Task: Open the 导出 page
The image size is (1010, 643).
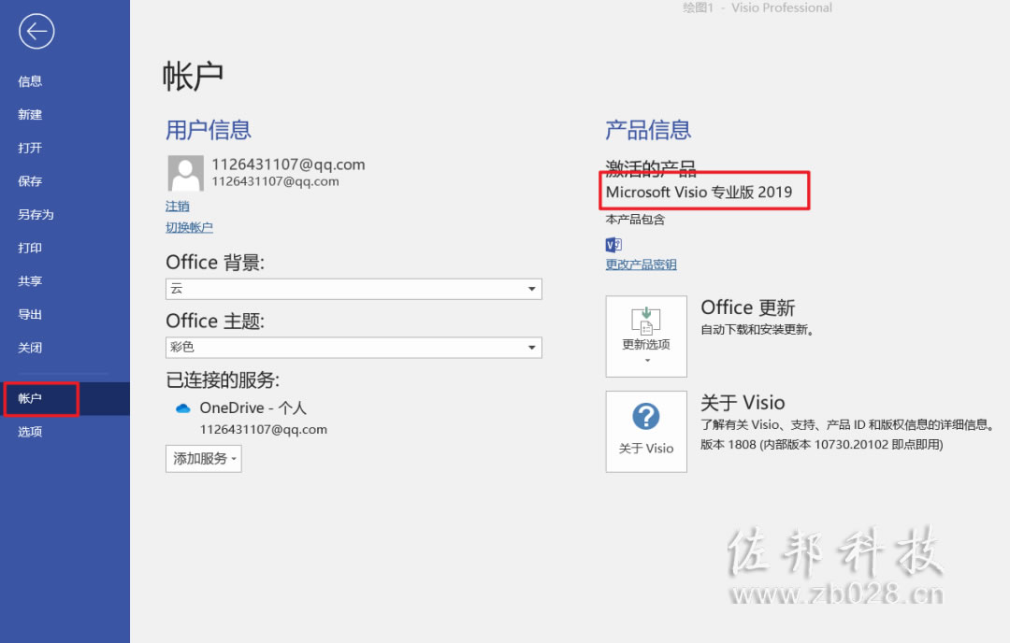Action: 30,315
